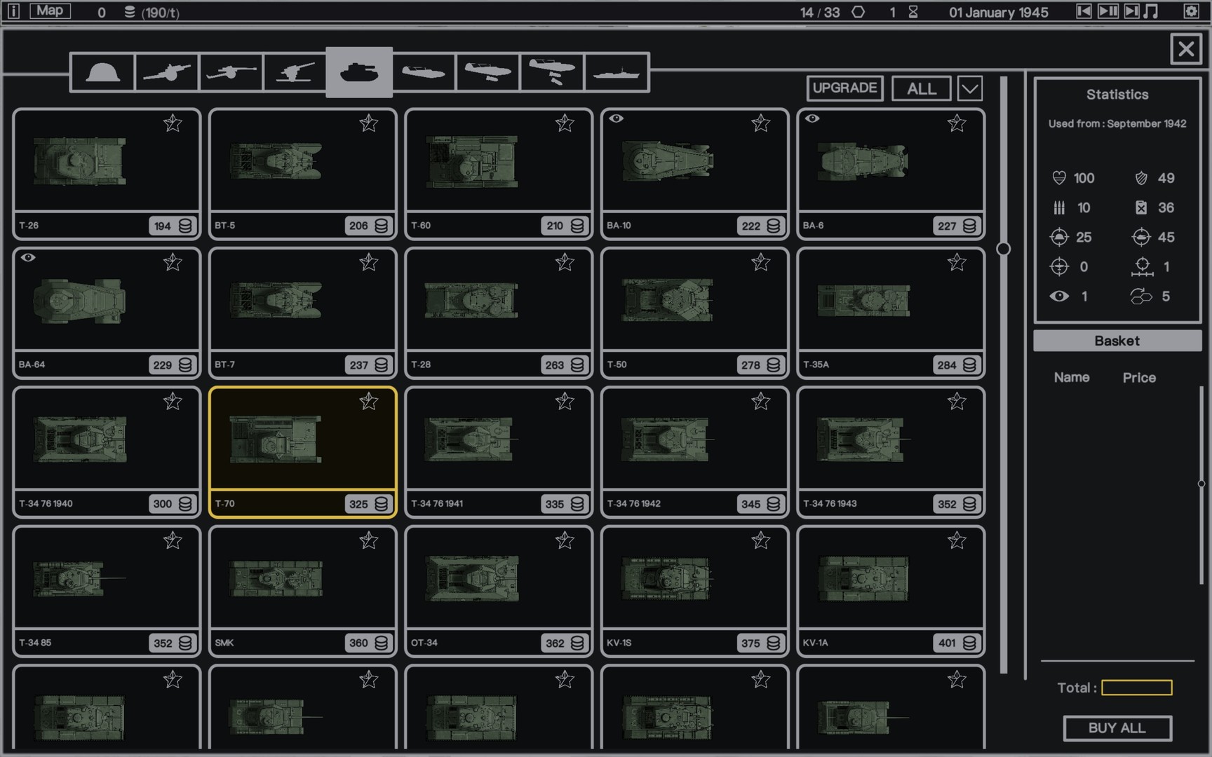Select the T-34 85 tank thumbnail
The image size is (1212, 757).
click(x=79, y=578)
